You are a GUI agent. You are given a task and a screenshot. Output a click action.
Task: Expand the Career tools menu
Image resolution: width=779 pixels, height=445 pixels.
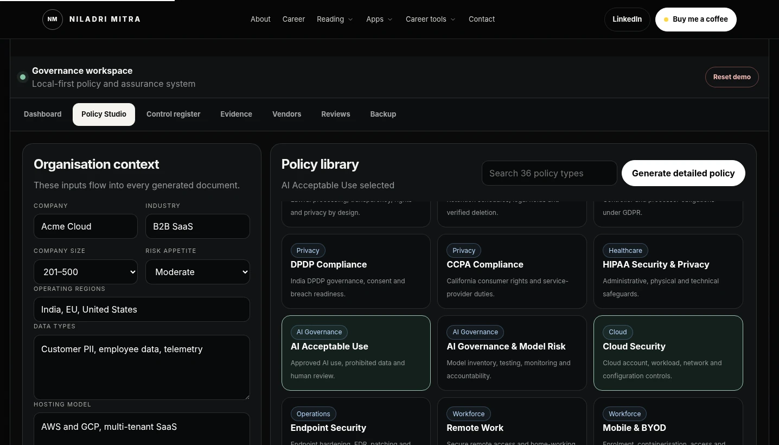point(431,19)
